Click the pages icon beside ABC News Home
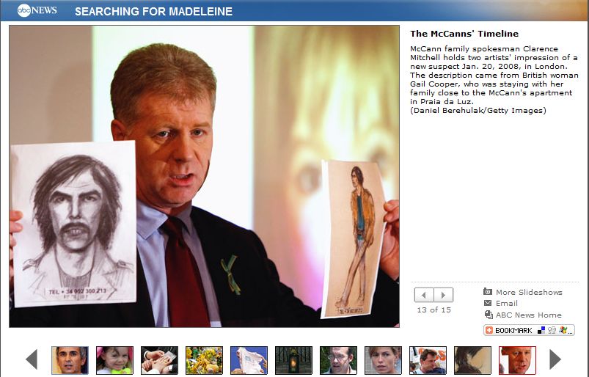 pos(489,315)
